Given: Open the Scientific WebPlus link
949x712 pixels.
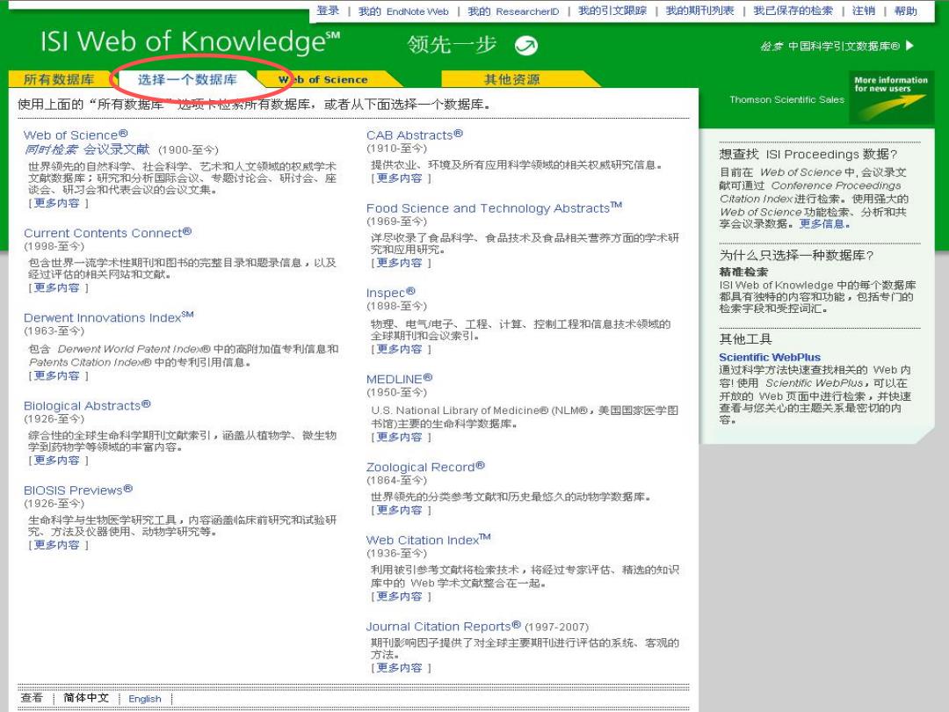Looking at the screenshot, I should point(770,357).
